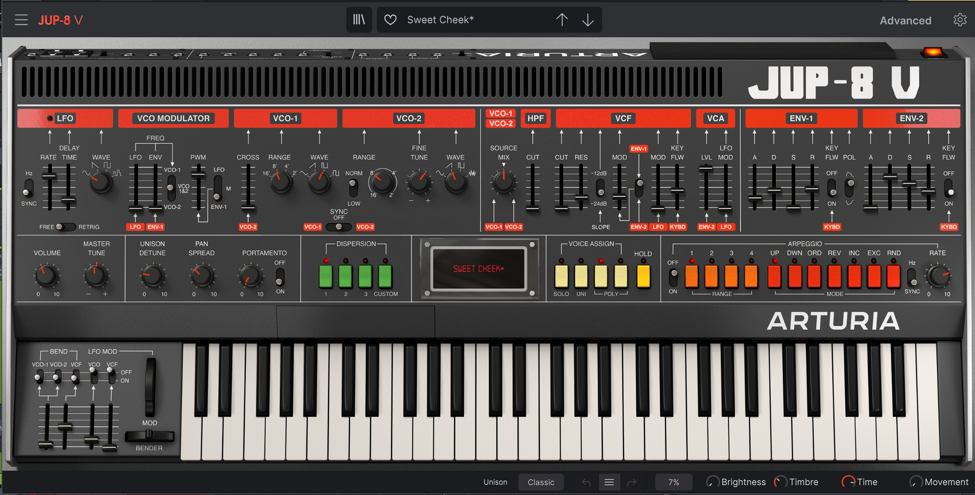Click the redo arrow in bottom bar
This screenshot has height=495, width=975.
pos(632,482)
